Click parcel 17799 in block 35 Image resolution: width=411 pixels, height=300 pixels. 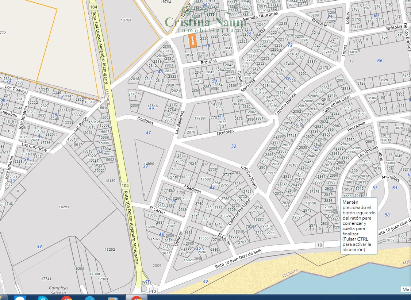click(46, 143)
